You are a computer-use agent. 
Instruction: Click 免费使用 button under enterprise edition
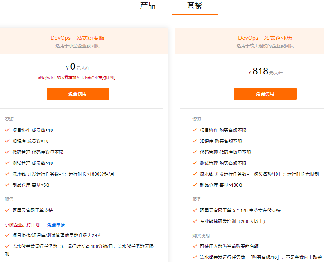coord(265,94)
